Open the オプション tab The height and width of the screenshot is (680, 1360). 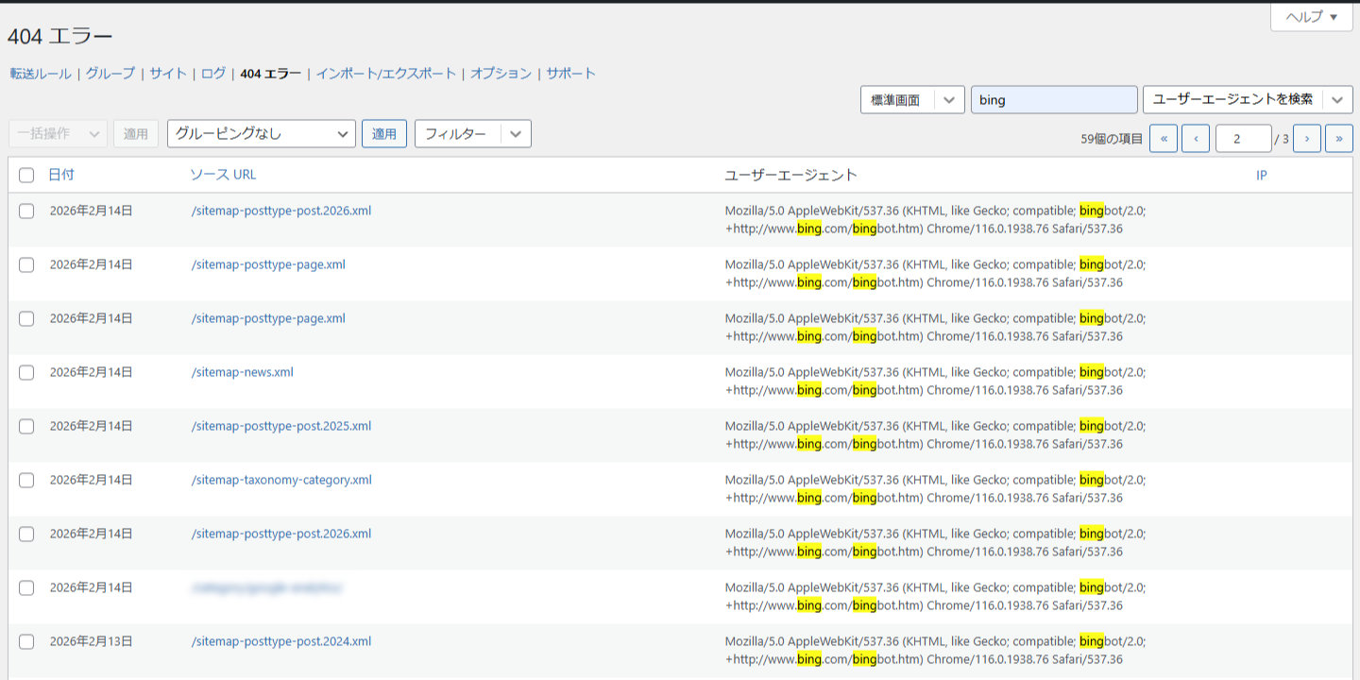pos(501,74)
